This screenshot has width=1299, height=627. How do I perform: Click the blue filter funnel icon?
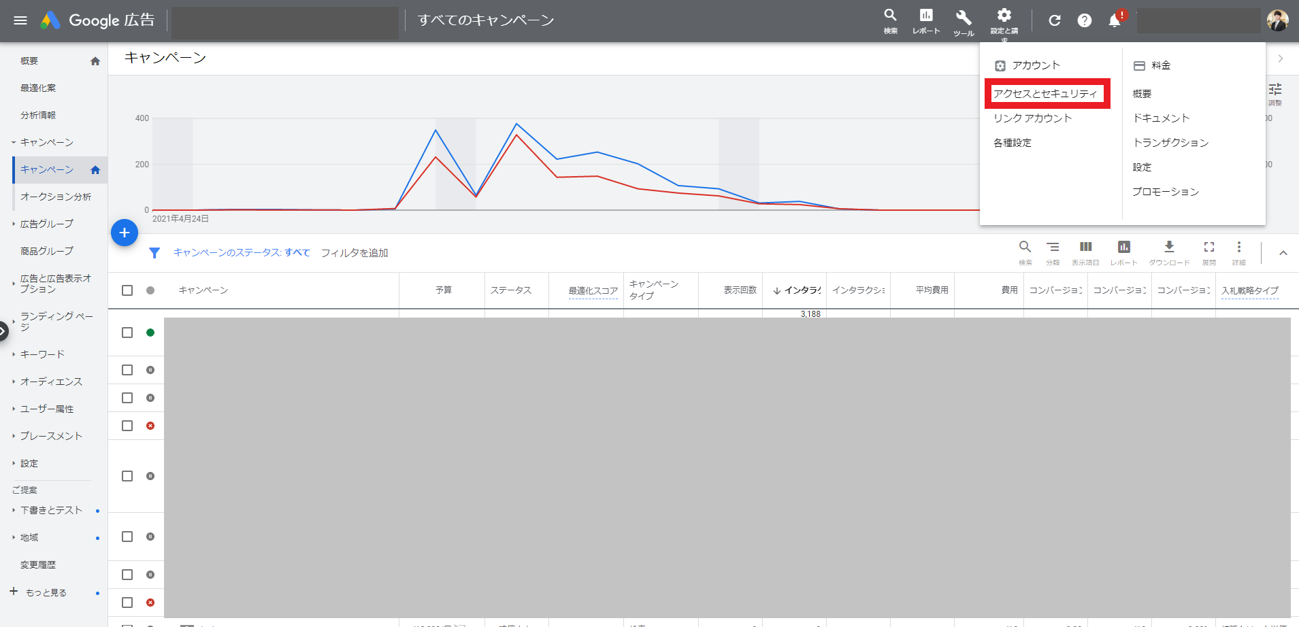click(154, 253)
